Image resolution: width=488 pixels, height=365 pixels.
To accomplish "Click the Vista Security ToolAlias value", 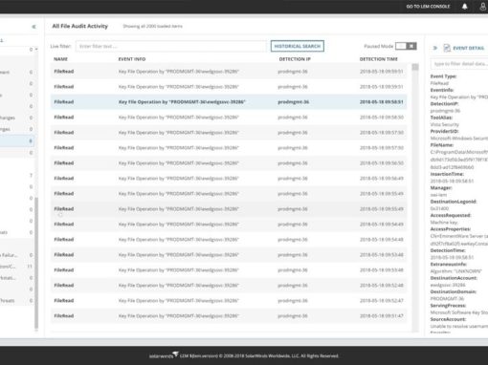I will click(445, 124).
